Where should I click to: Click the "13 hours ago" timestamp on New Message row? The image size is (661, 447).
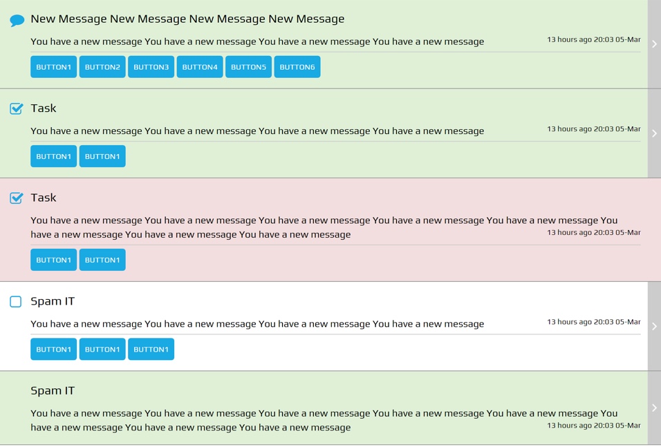[593, 39]
